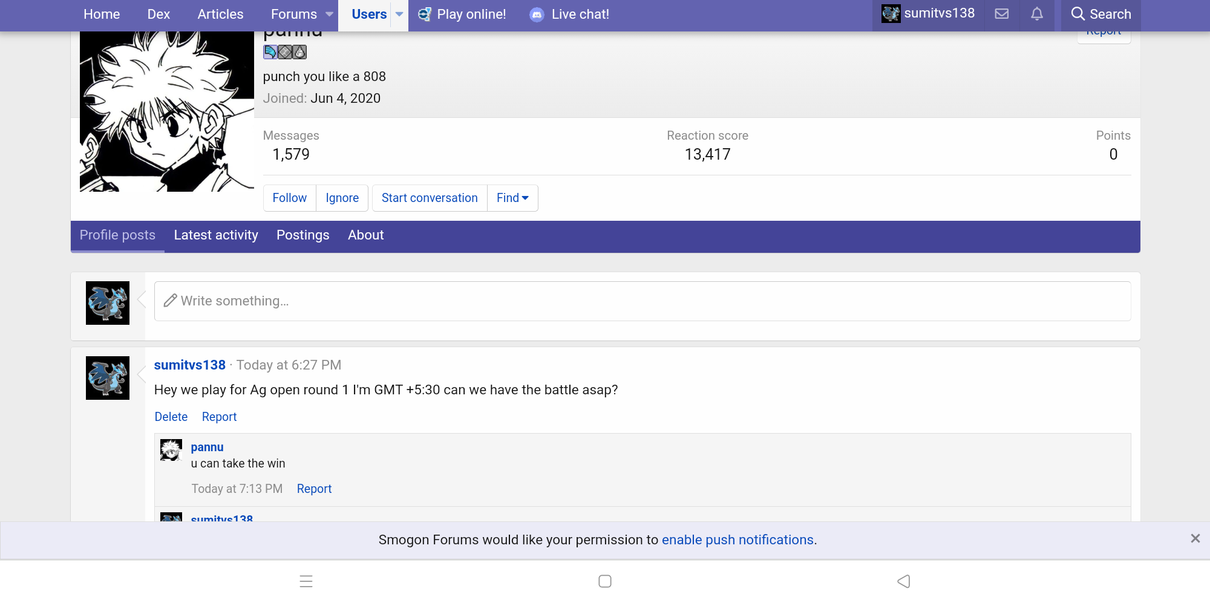The image size is (1210, 603).
Task: Click the first blue badge under pannu's name
Action: pyautogui.click(x=270, y=52)
